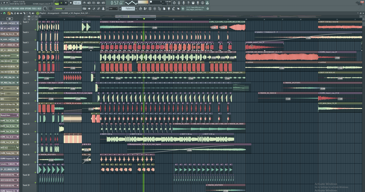Image resolution: width=365 pixels, height=192 pixels.
Task: Mute Track 8 with its green LED
Action: 35,81
